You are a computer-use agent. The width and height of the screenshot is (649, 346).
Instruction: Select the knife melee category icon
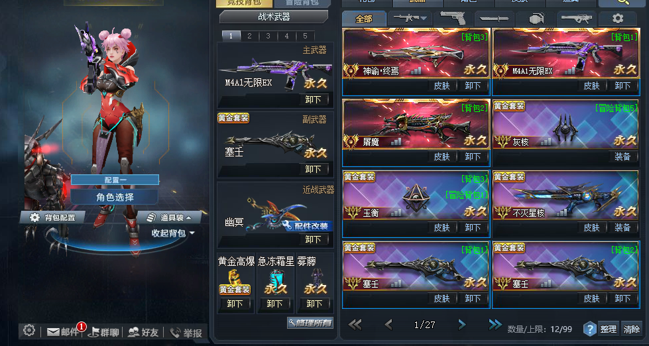[494, 19]
